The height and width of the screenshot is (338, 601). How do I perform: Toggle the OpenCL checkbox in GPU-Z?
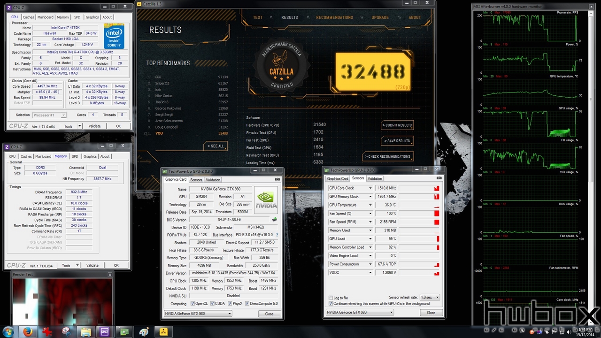click(193, 304)
